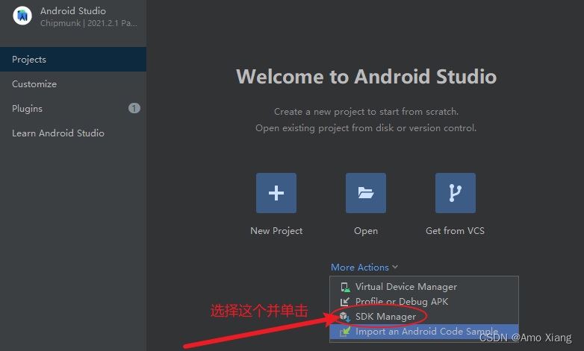Click the Android Studio logo icon

click(x=22, y=16)
